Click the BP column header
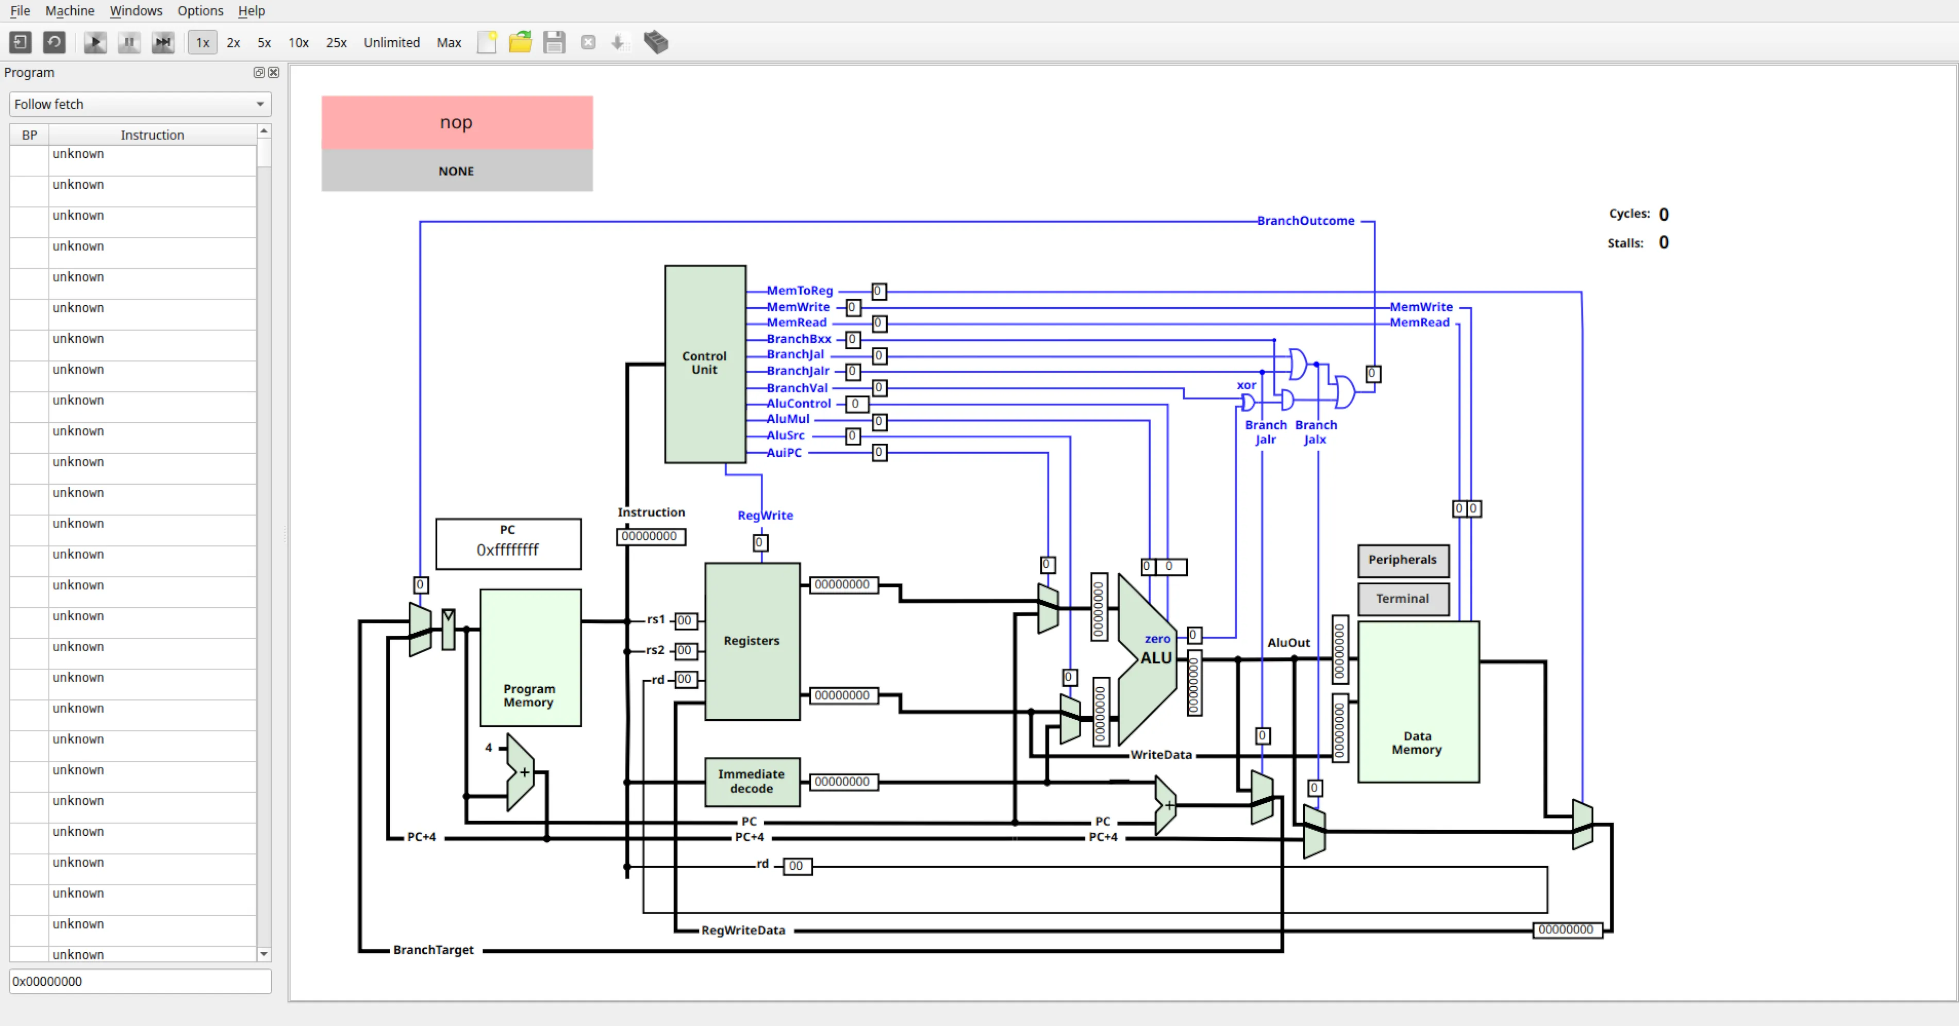 (x=29, y=135)
